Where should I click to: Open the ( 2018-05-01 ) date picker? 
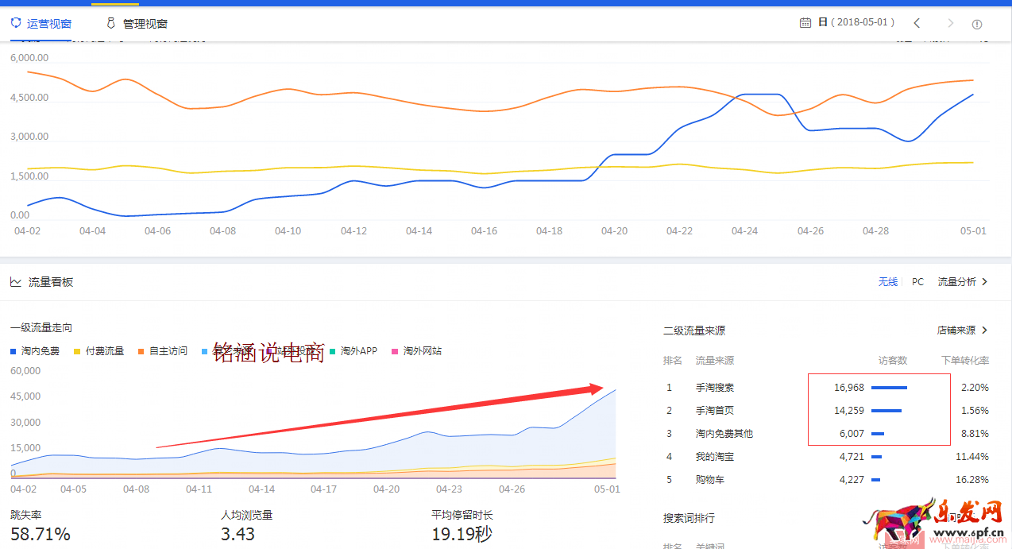pos(862,23)
